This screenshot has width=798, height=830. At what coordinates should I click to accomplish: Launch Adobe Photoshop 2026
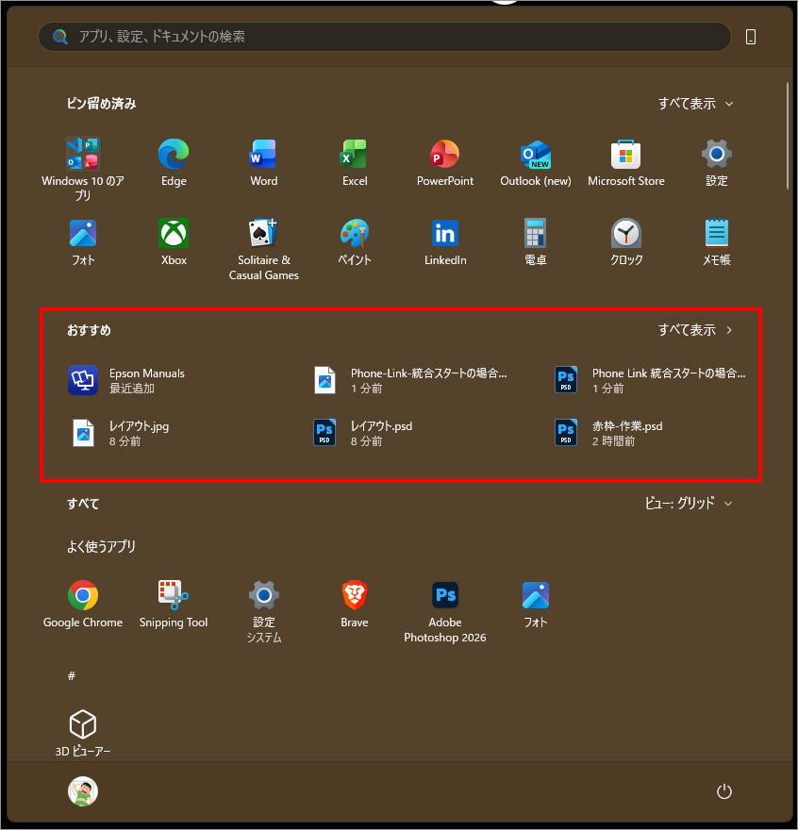[x=445, y=596]
